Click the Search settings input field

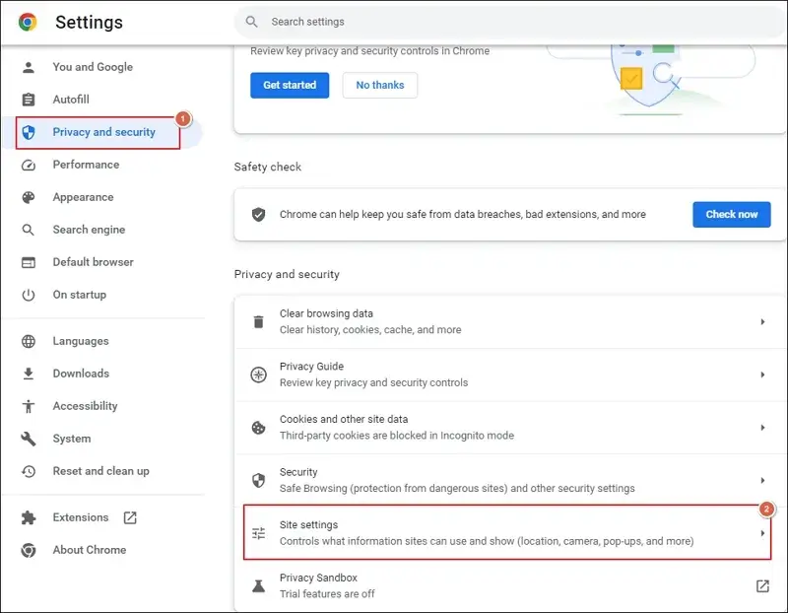tap(510, 22)
